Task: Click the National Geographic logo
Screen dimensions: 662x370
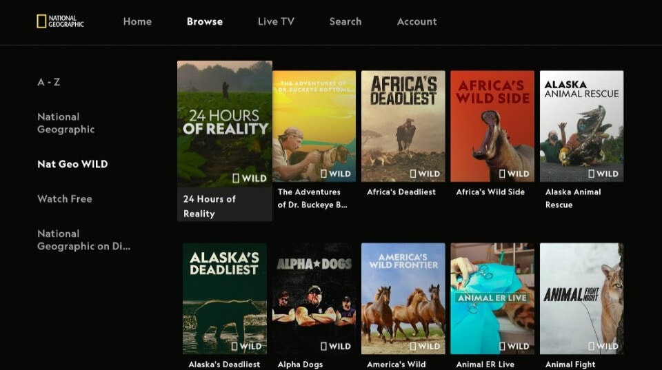Action: point(60,21)
